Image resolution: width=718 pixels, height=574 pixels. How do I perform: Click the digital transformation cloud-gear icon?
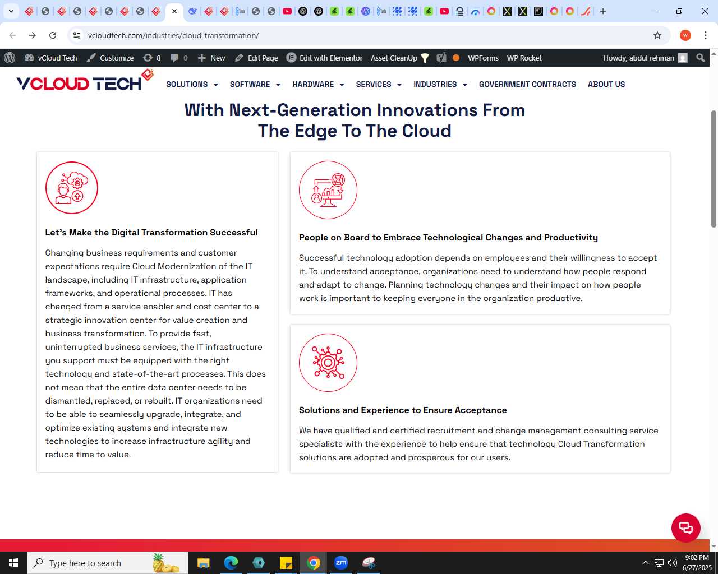pos(72,188)
